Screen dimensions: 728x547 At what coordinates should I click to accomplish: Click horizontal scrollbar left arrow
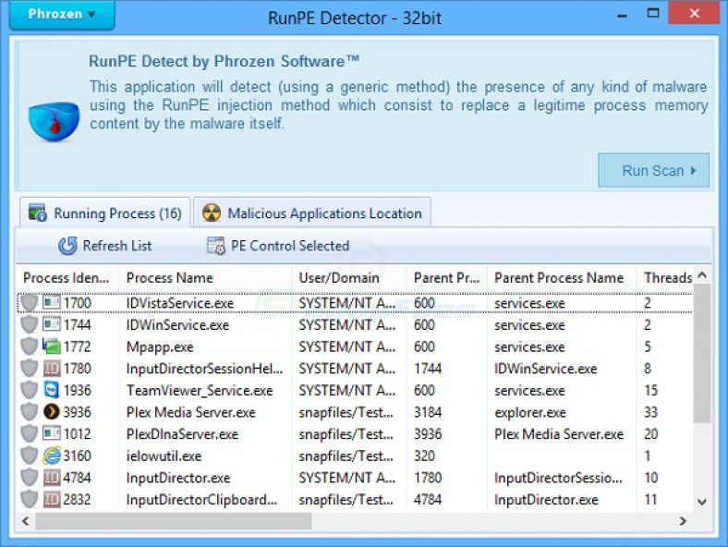[26, 521]
